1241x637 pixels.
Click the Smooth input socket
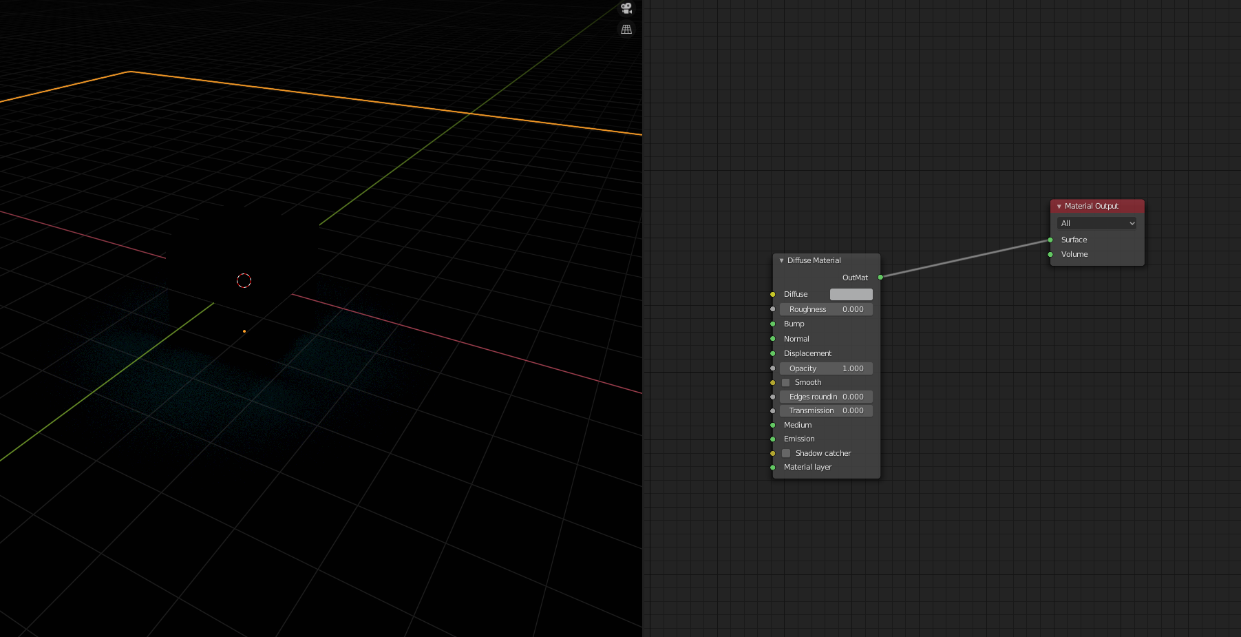tap(773, 382)
